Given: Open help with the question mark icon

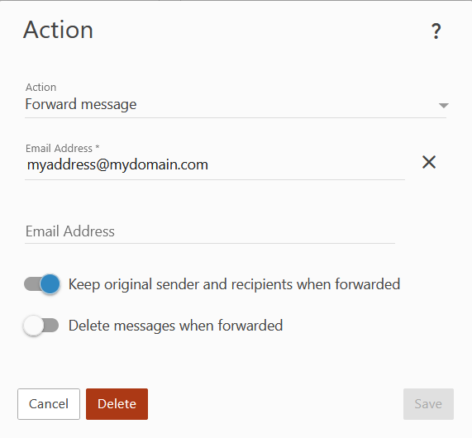Looking at the screenshot, I should coord(436,31).
